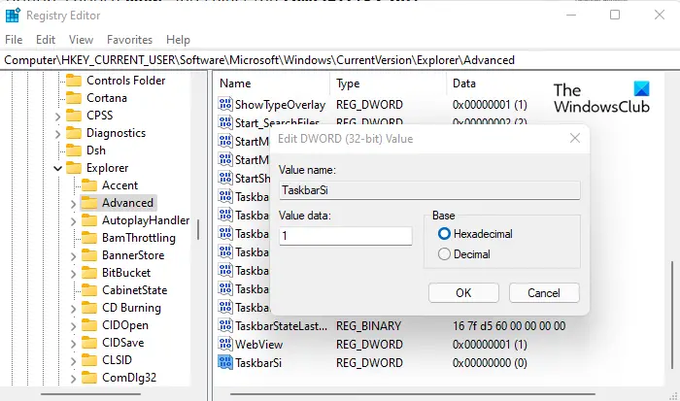Click REG_BINARY type of TaskbarStateLast
The image size is (680, 401).
pos(368,325)
